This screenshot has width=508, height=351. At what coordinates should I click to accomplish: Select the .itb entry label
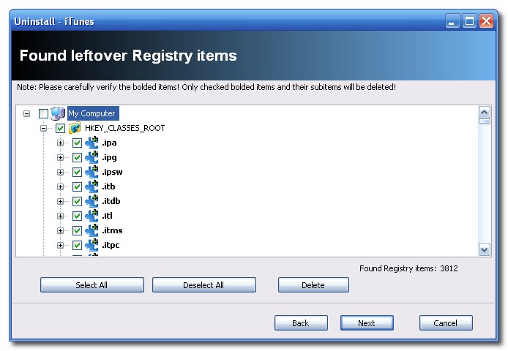[x=108, y=186]
